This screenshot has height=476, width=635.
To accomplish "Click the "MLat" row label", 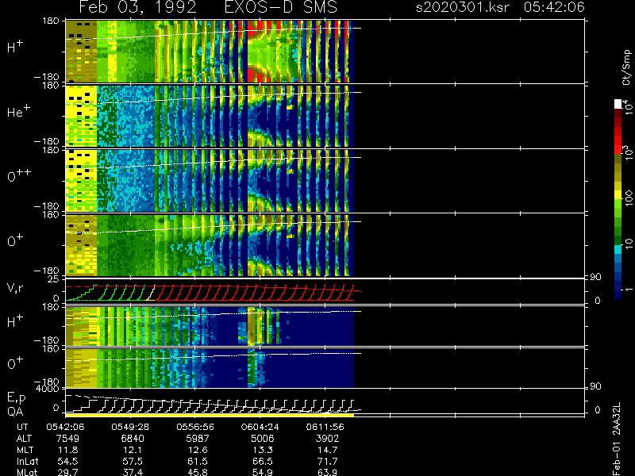I will point(27,472).
